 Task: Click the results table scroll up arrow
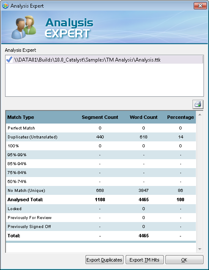point(200,115)
